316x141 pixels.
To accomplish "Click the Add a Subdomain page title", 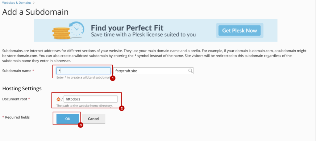I will pyautogui.click(x=35, y=12).
